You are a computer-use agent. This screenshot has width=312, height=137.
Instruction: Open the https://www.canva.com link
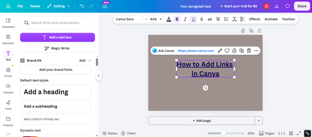click(196, 51)
